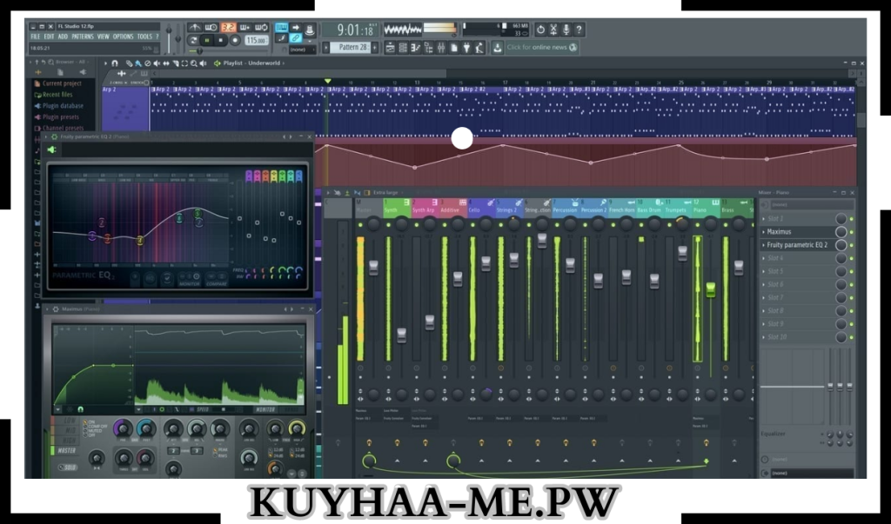Click Maximus plugin settings gear icon

(56, 308)
